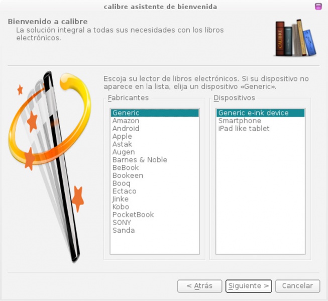This screenshot has width=328, height=301.
Task: Select Bookeen manufacturer
Action: coord(155,175)
